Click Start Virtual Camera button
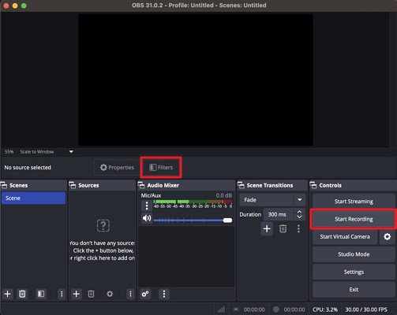Viewport: 397px width, 315px height. [x=345, y=236]
